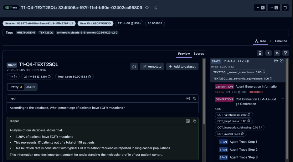Click the 59.80s latency value
Viewport: 293px width, 162px height.
[x=219, y=92]
